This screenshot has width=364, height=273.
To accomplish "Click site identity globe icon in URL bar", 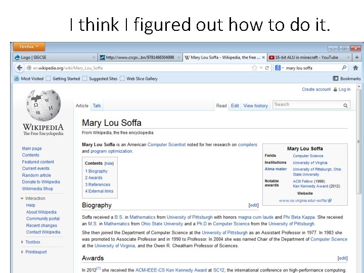I will 29,68.
